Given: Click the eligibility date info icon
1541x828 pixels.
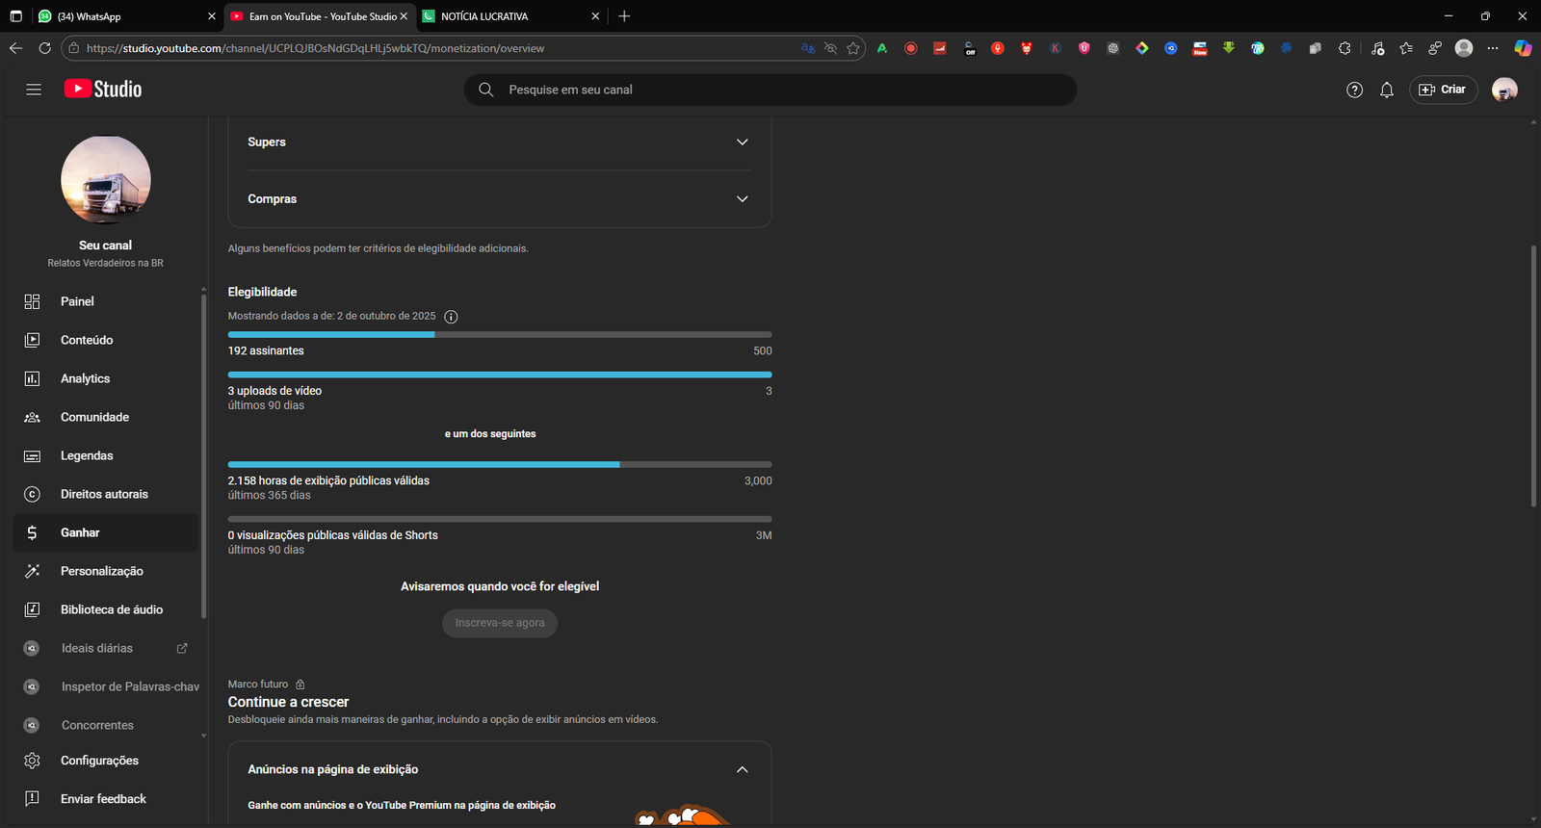Looking at the screenshot, I should [x=451, y=317].
